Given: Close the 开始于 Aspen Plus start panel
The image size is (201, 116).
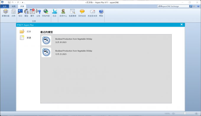Looking at the screenshot, I should [181, 24].
